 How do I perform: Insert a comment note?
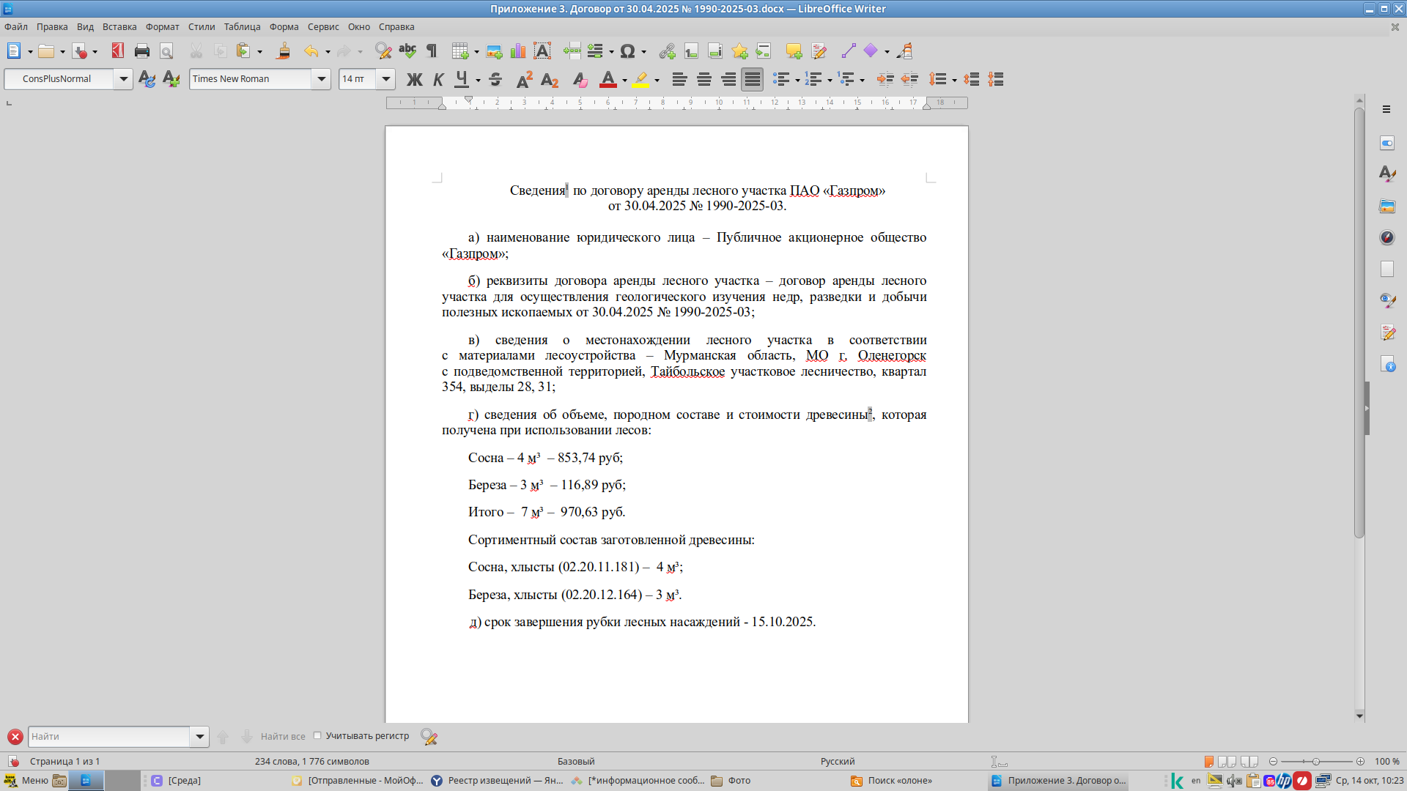point(794,51)
